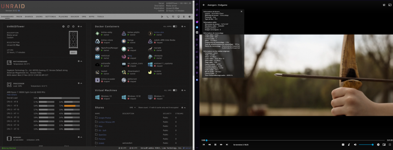Open the MAIN tab
393x150 pixels.
click(x=19, y=16)
